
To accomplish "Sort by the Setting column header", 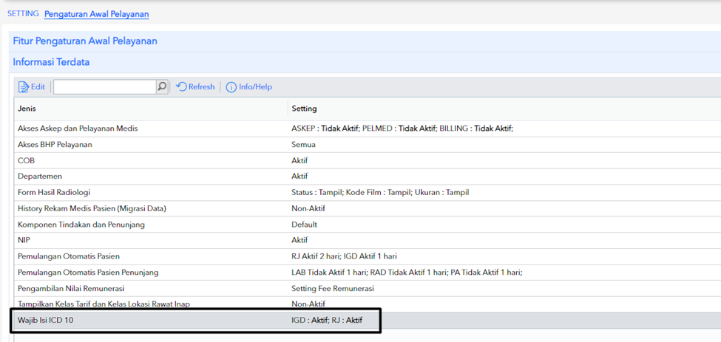I will point(304,109).
